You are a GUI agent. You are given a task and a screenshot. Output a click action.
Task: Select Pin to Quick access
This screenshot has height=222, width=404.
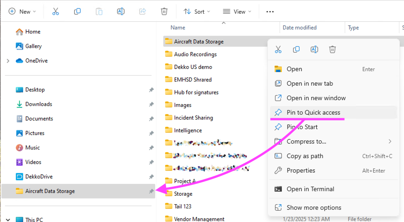pyautogui.click(x=333, y=112)
